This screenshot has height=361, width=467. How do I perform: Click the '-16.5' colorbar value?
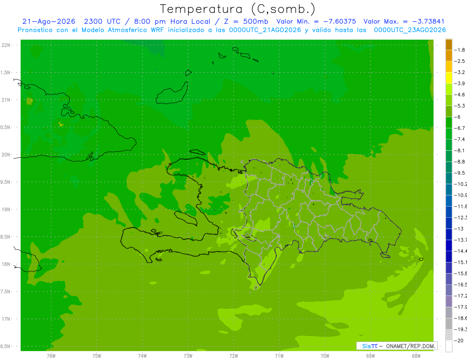click(461, 285)
